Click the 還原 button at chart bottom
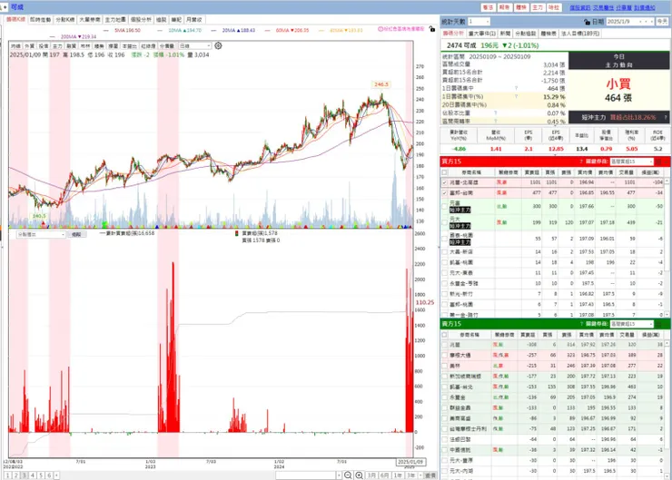672x480 pixels. pyautogui.click(x=430, y=475)
